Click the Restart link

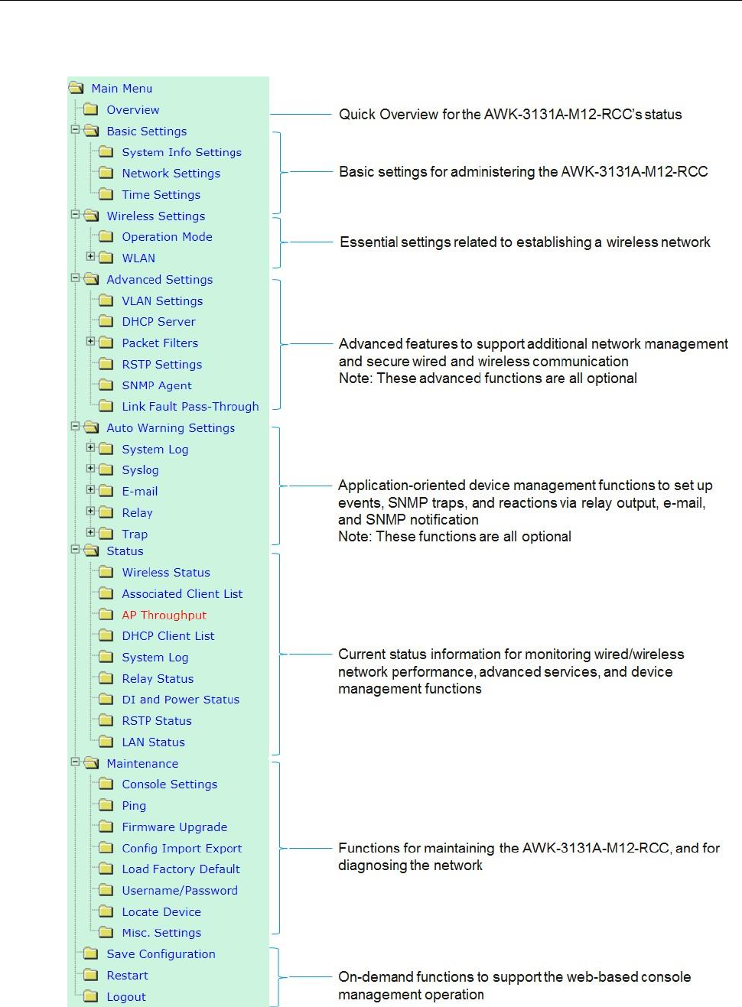[x=128, y=976]
